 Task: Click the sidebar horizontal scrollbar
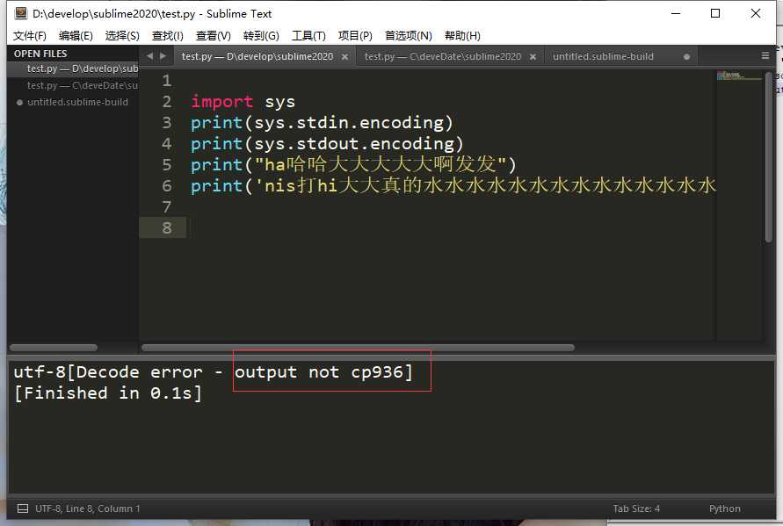pyautogui.click(x=54, y=348)
